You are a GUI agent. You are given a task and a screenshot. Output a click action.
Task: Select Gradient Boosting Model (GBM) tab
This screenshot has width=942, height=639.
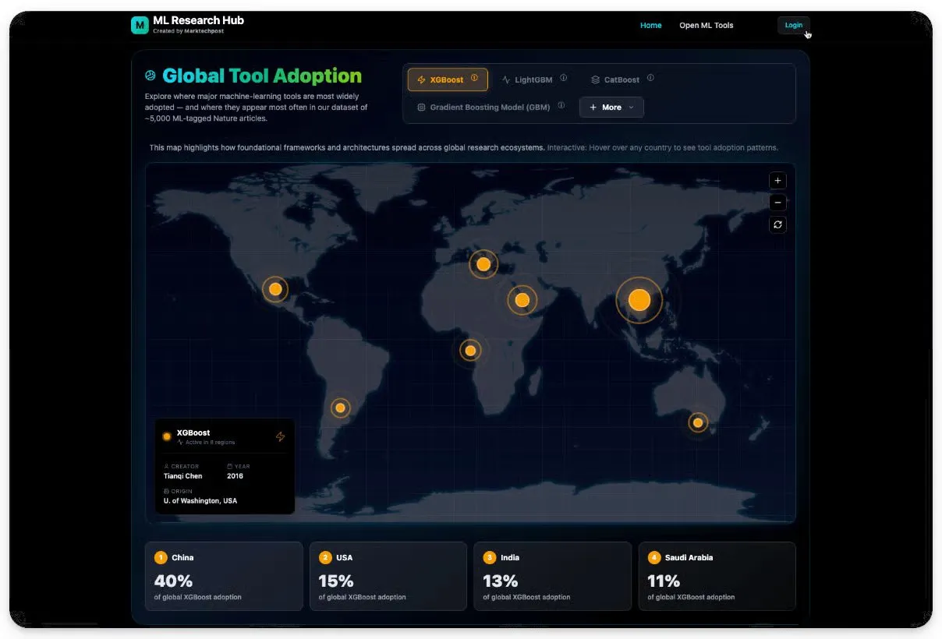point(490,107)
